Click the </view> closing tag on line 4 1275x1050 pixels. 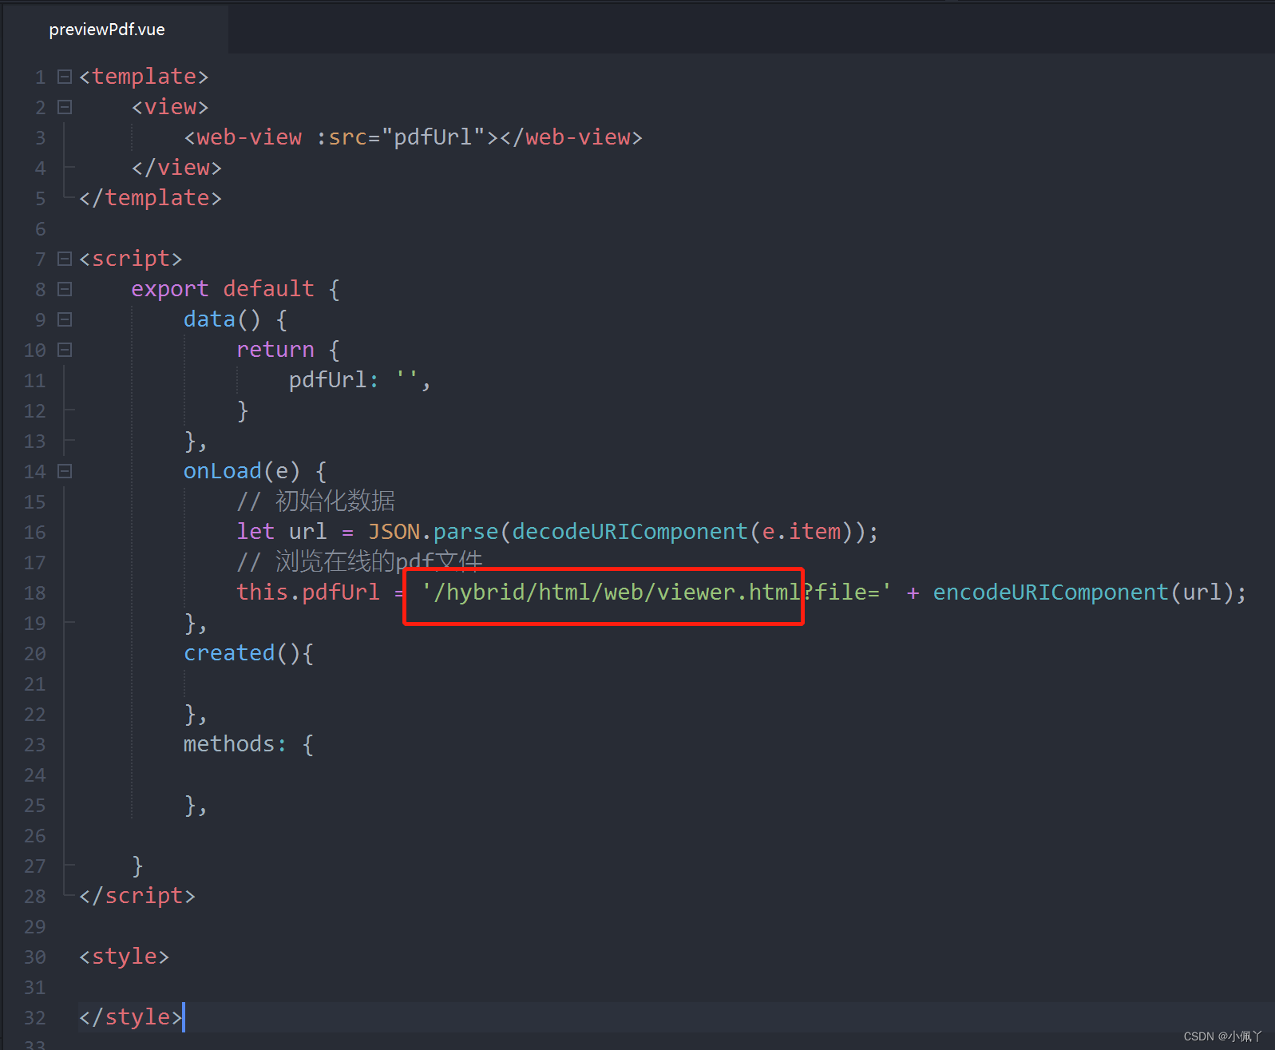176,168
